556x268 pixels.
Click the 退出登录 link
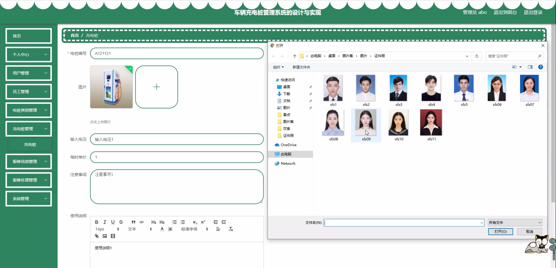pos(533,12)
